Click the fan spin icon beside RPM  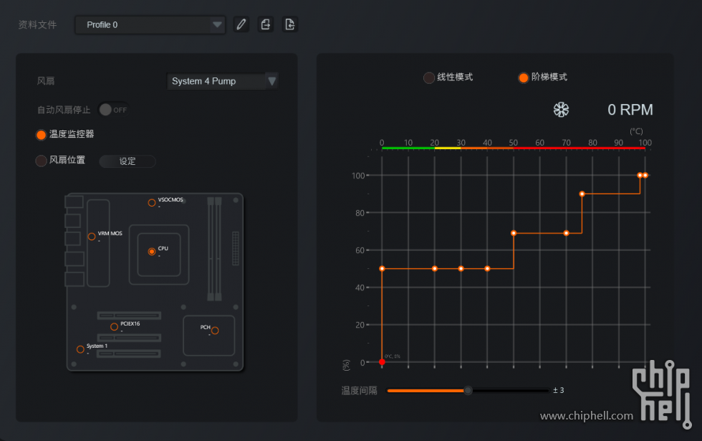tap(561, 110)
